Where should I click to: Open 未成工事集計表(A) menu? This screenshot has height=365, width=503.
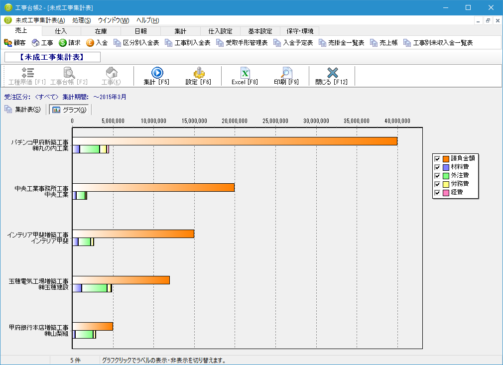(x=40, y=20)
